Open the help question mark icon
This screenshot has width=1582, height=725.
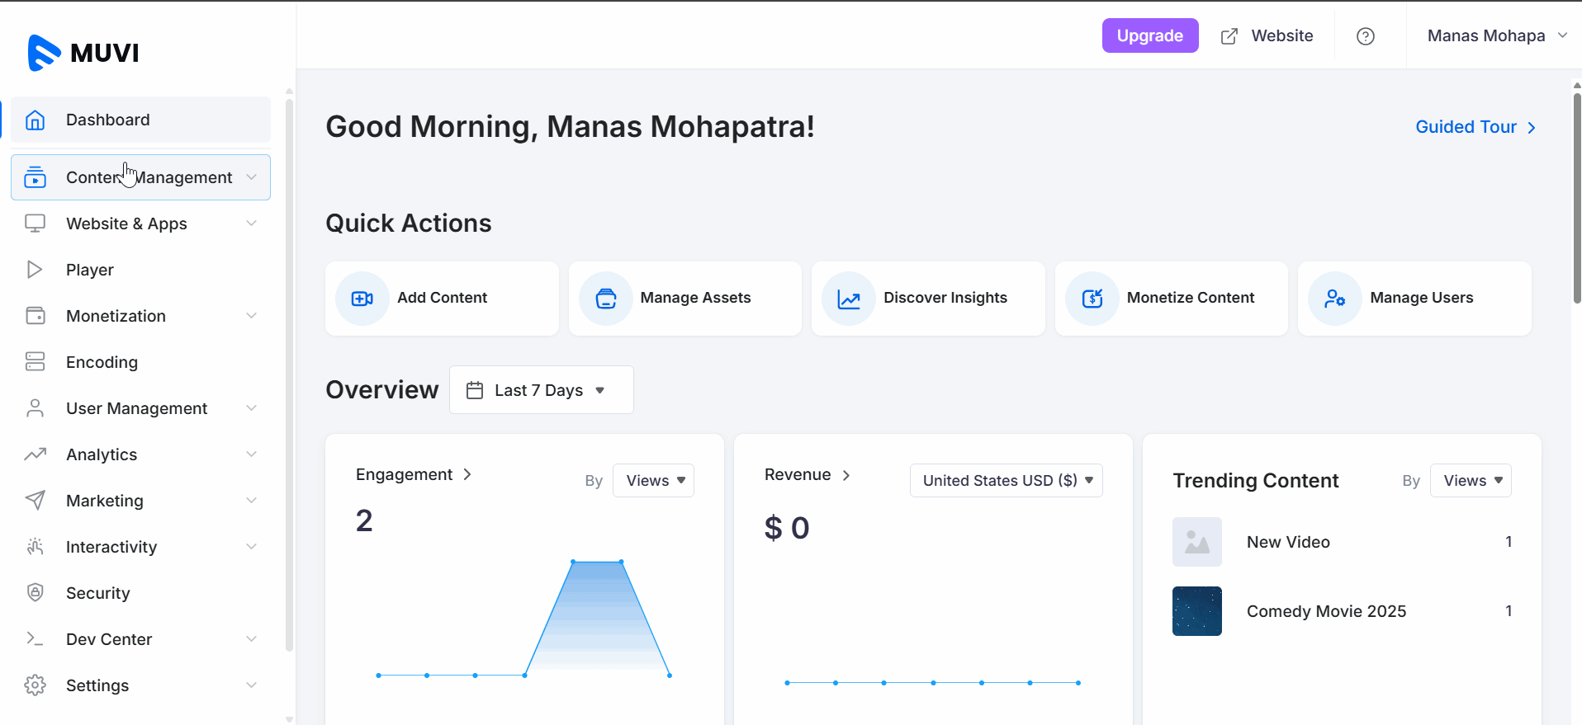coord(1366,36)
